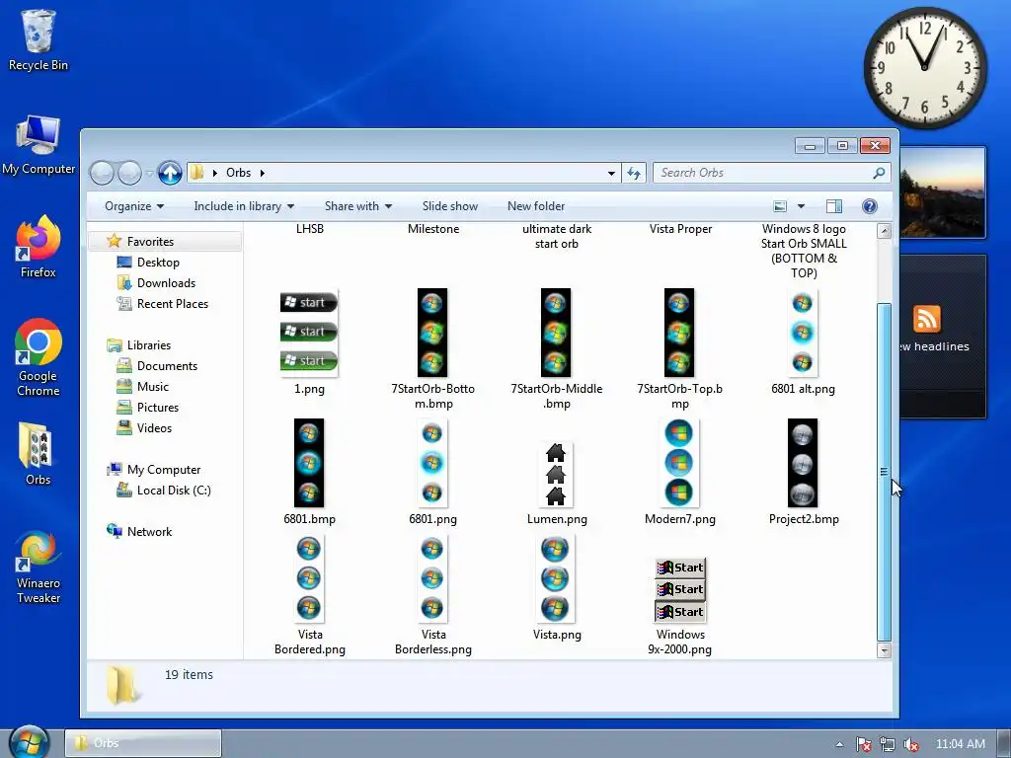Click scrollbar down arrow in file list

(x=884, y=650)
